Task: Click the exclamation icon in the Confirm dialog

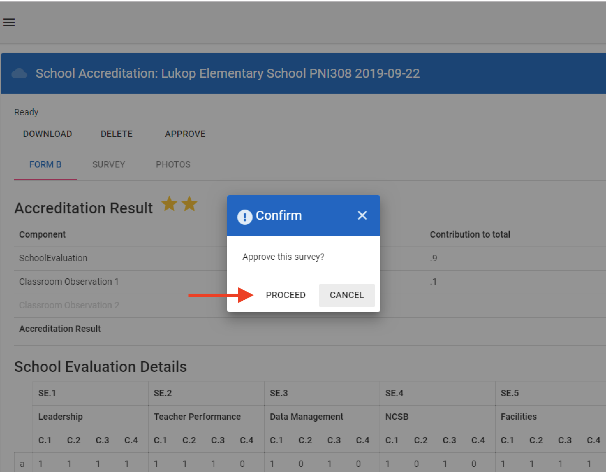Action: (245, 217)
